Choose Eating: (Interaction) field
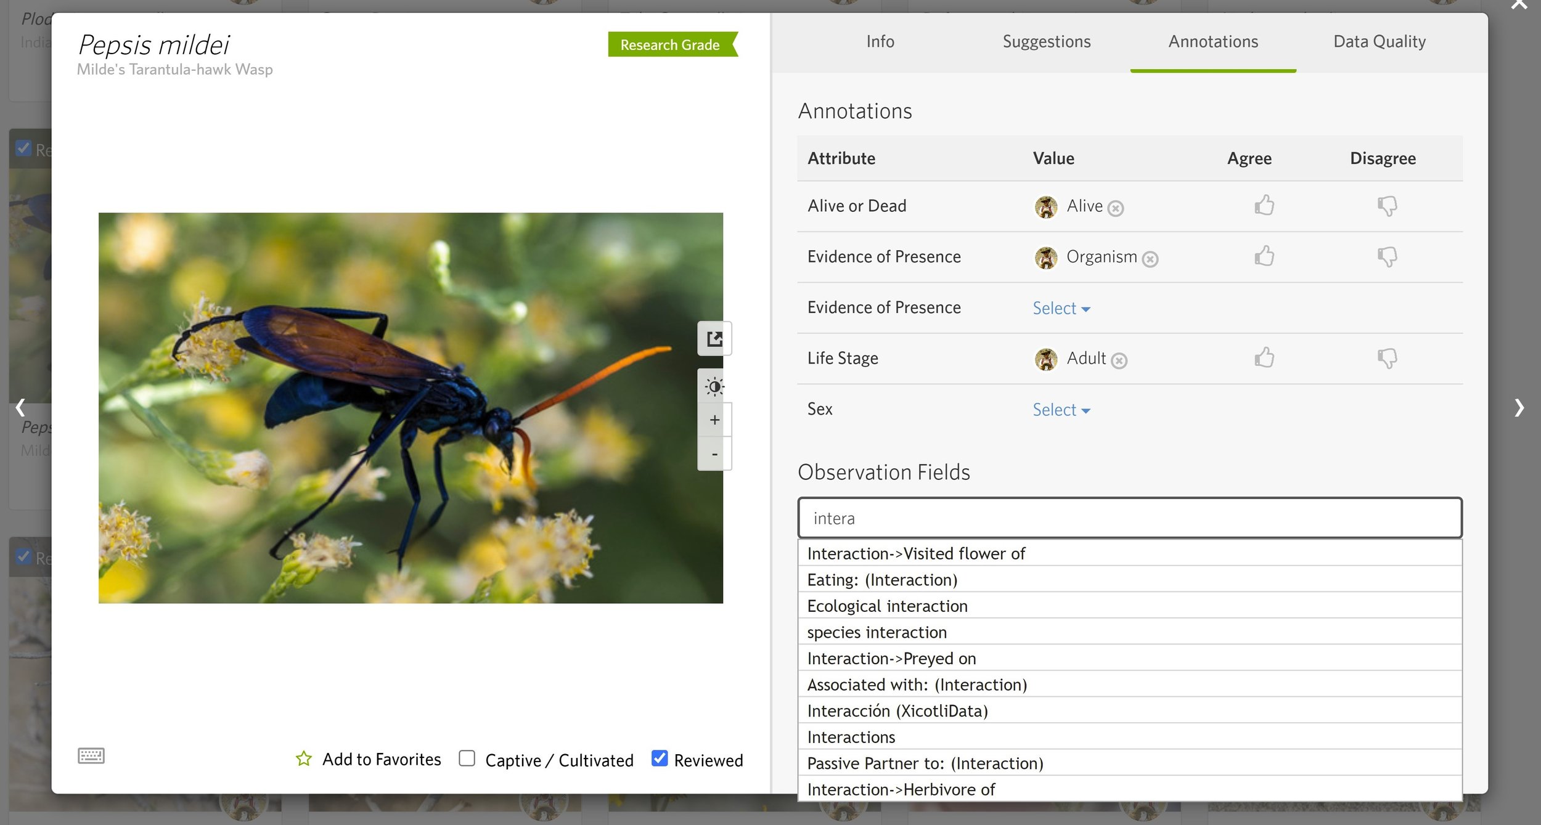The height and width of the screenshot is (825, 1541). click(x=1130, y=580)
